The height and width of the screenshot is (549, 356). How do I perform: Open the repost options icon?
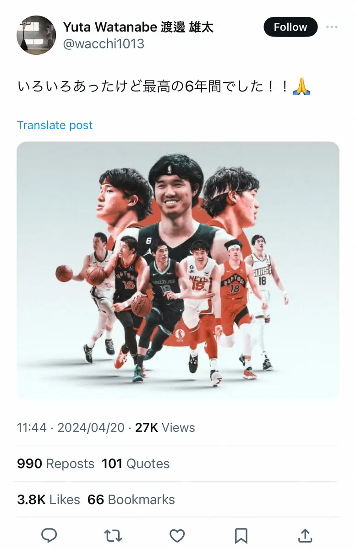[x=113, y=535]
